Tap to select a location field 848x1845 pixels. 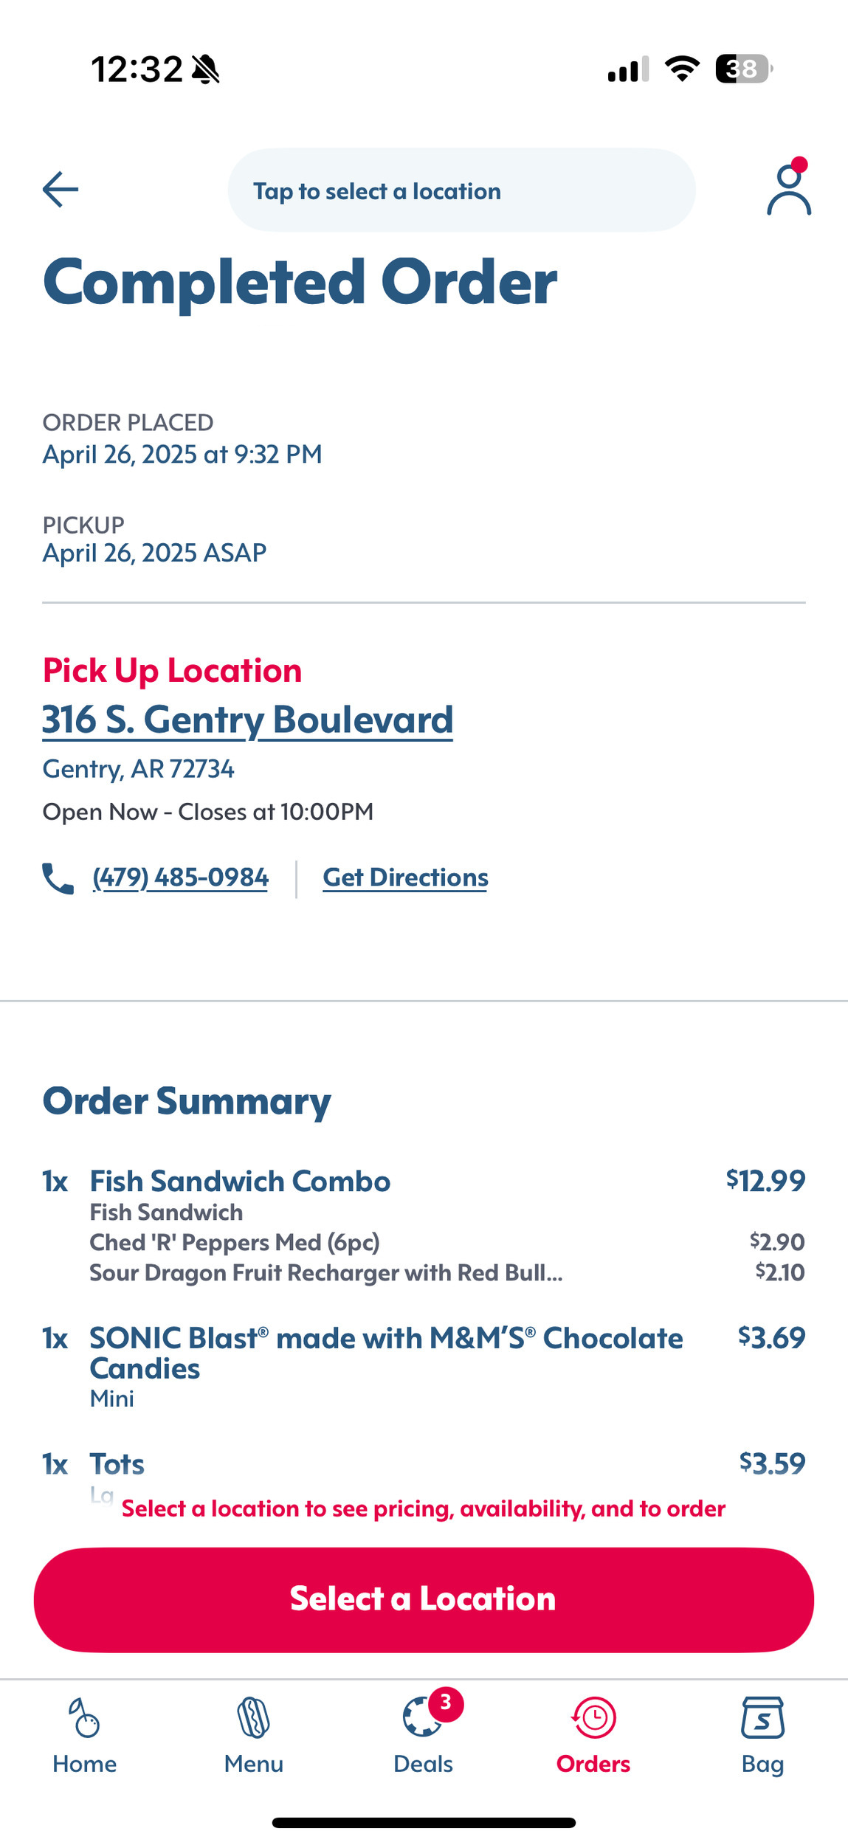461,190
